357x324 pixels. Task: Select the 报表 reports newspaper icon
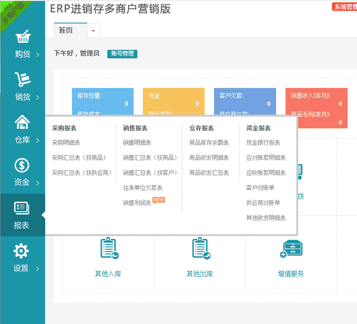pos(22,208)
